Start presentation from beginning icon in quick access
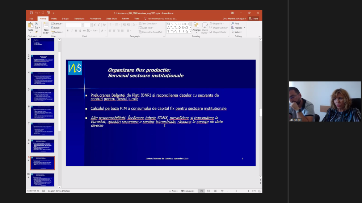This screenshot has width=362, height=203. click(48, 13)
